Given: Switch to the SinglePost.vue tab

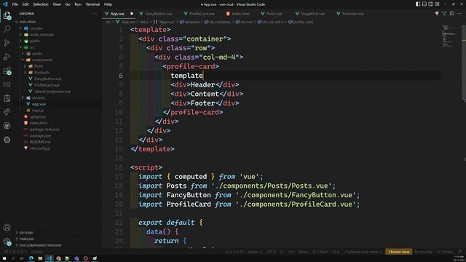Looking at the screenshot, I should (x=312, y=14).
